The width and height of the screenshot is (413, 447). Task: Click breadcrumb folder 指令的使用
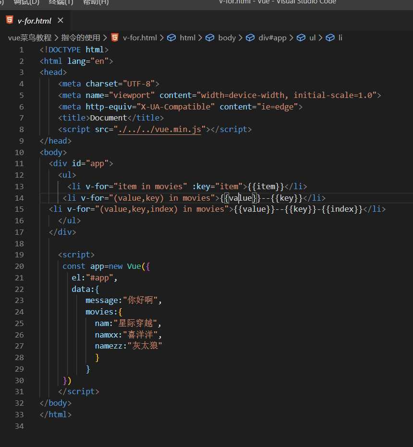(x=80, y=37)
